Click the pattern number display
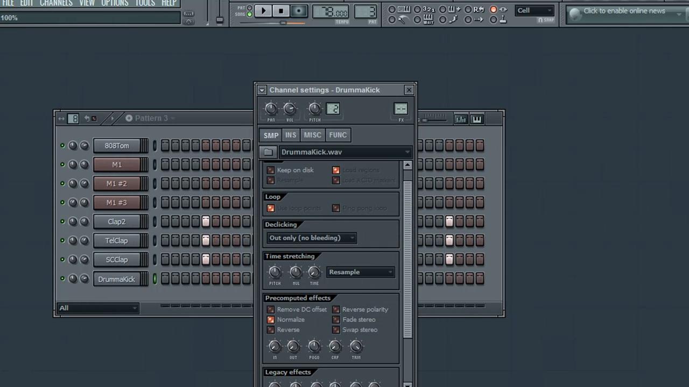Image resolution: width=689 pixels, height=387 pixels. (x=365, y=12)
